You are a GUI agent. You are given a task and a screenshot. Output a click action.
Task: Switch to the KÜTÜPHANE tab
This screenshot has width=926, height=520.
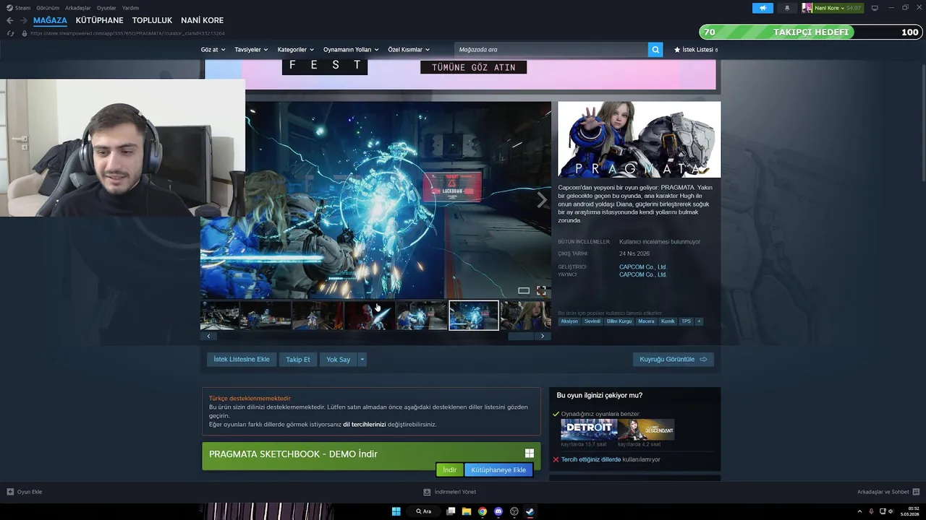(x=100, y=20)
